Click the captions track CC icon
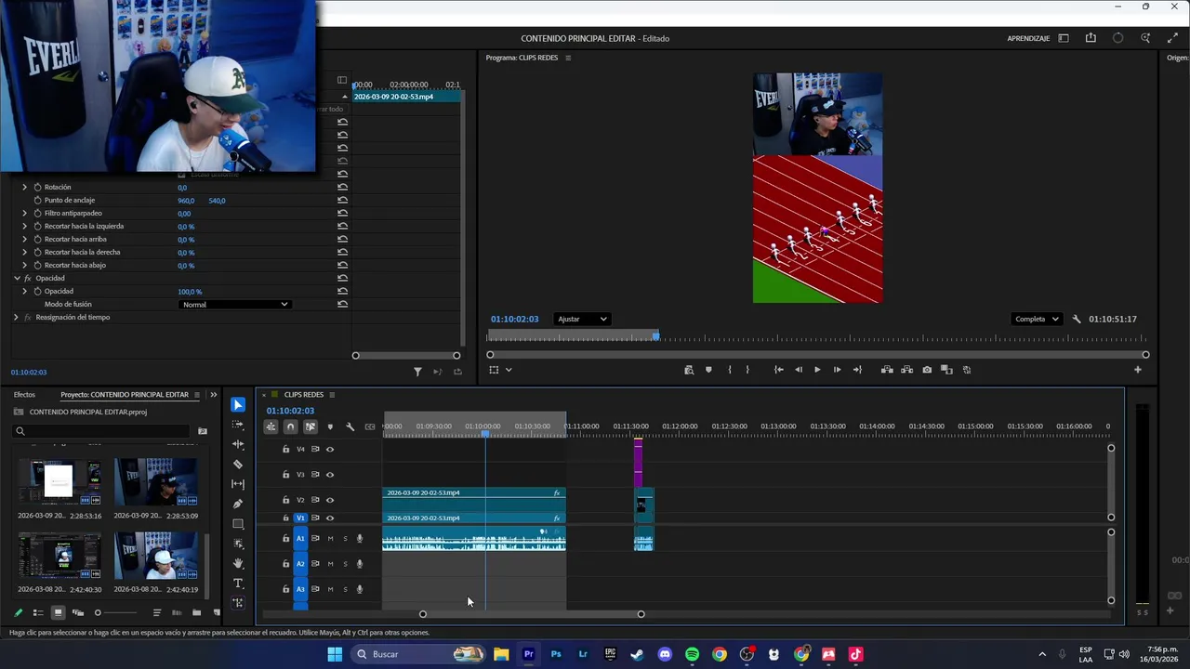The height and width of the screenshot is (669, 1190). click(370, 426)
